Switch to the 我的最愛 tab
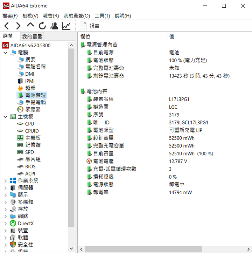 point(32,36)
